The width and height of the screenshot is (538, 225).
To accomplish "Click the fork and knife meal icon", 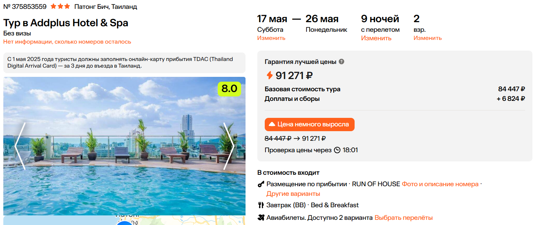I will 261,205.
